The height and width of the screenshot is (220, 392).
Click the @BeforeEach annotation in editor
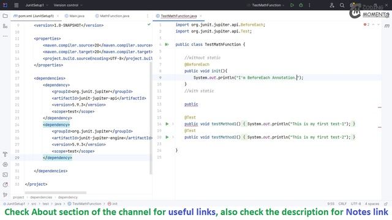pos(197,64)
